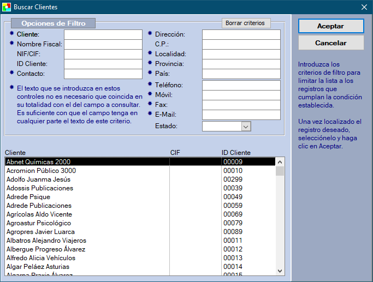The image size is (373, 282).
Task: Close the Buscar Clientes dialog
Action: (x=364, y=7)
